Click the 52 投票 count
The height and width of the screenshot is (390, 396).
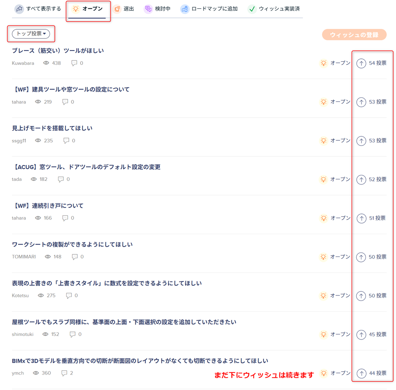(378, 179)
